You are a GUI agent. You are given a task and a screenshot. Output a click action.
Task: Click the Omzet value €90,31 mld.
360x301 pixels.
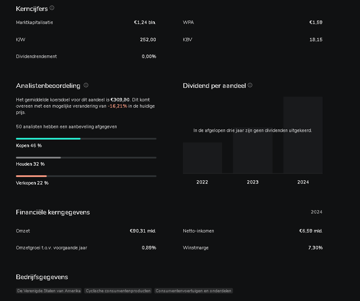click(142, 231)
